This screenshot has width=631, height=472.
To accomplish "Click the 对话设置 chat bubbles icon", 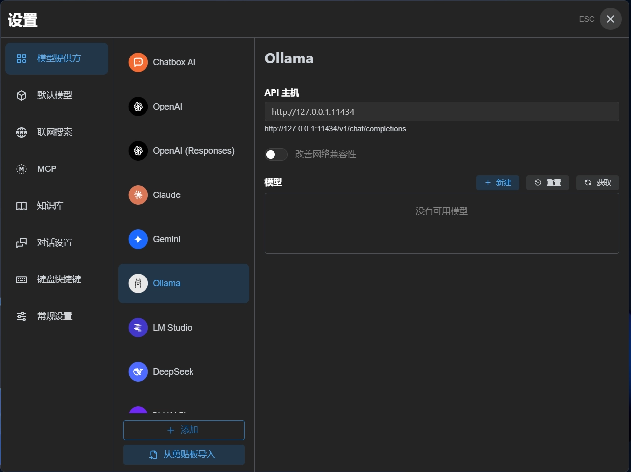I will click(x=21, y=243).
